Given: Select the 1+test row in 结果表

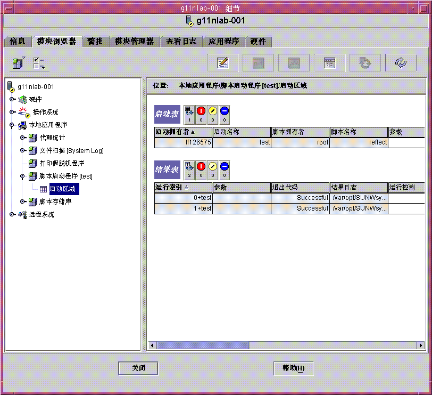Looking at the screenshot, I should (x=289, y=208).
